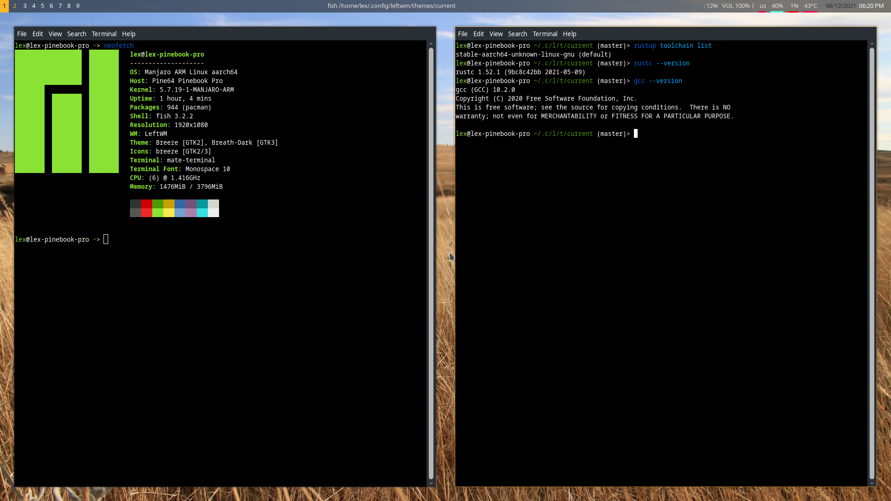The width and height of the screenshot is (891, 501).
Task: Click left terminal vertical scrollbar thumb
Action: coord(431,263)
